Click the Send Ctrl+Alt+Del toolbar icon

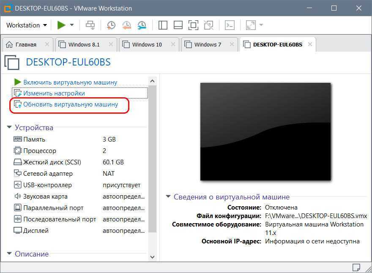[x=90, y=25]
